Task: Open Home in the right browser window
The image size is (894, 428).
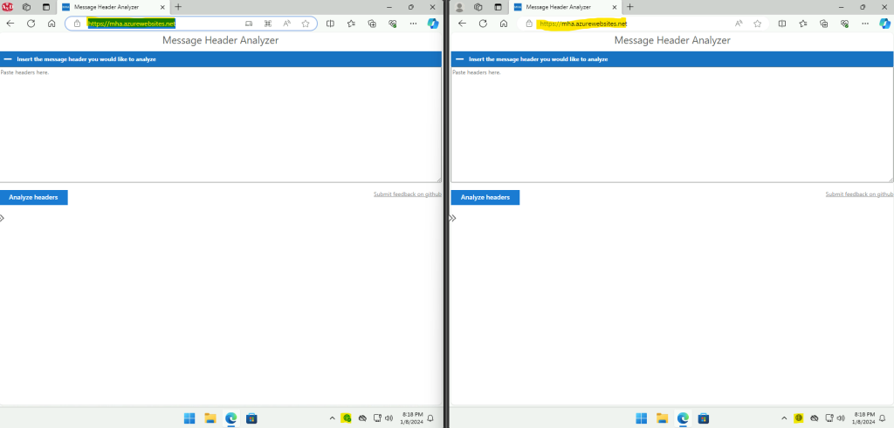Action: tap(503, 24)
